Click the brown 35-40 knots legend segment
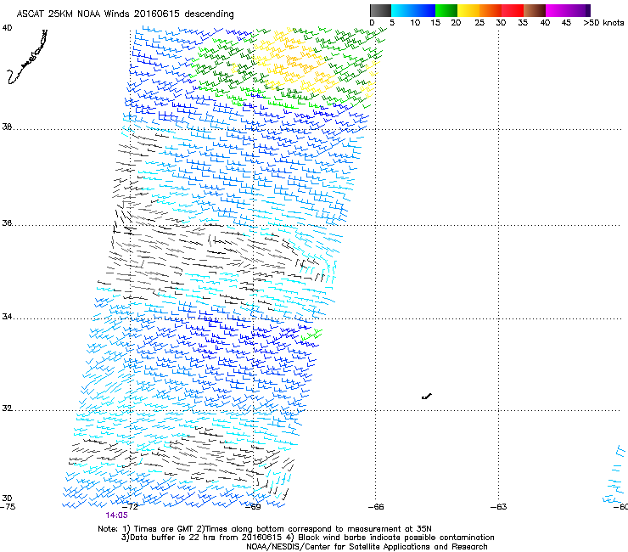 click(x=535, y=10)
